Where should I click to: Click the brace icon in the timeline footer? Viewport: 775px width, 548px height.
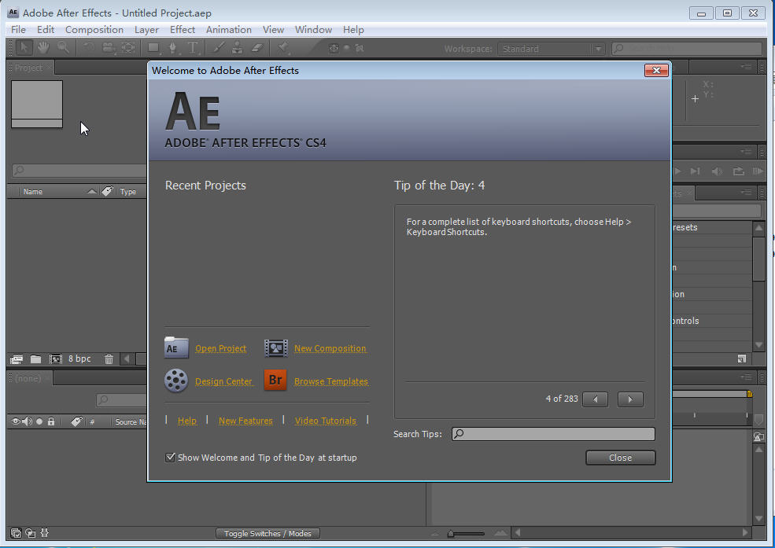coord(45,533)
